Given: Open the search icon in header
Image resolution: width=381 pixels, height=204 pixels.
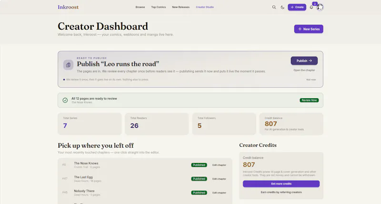Looking at the screenshot, I should coord(274,7).
